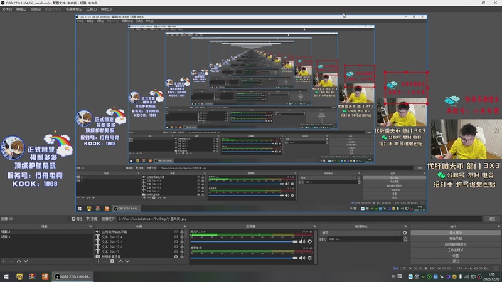Open source properties gear in sources toolbar

point(112,261)
